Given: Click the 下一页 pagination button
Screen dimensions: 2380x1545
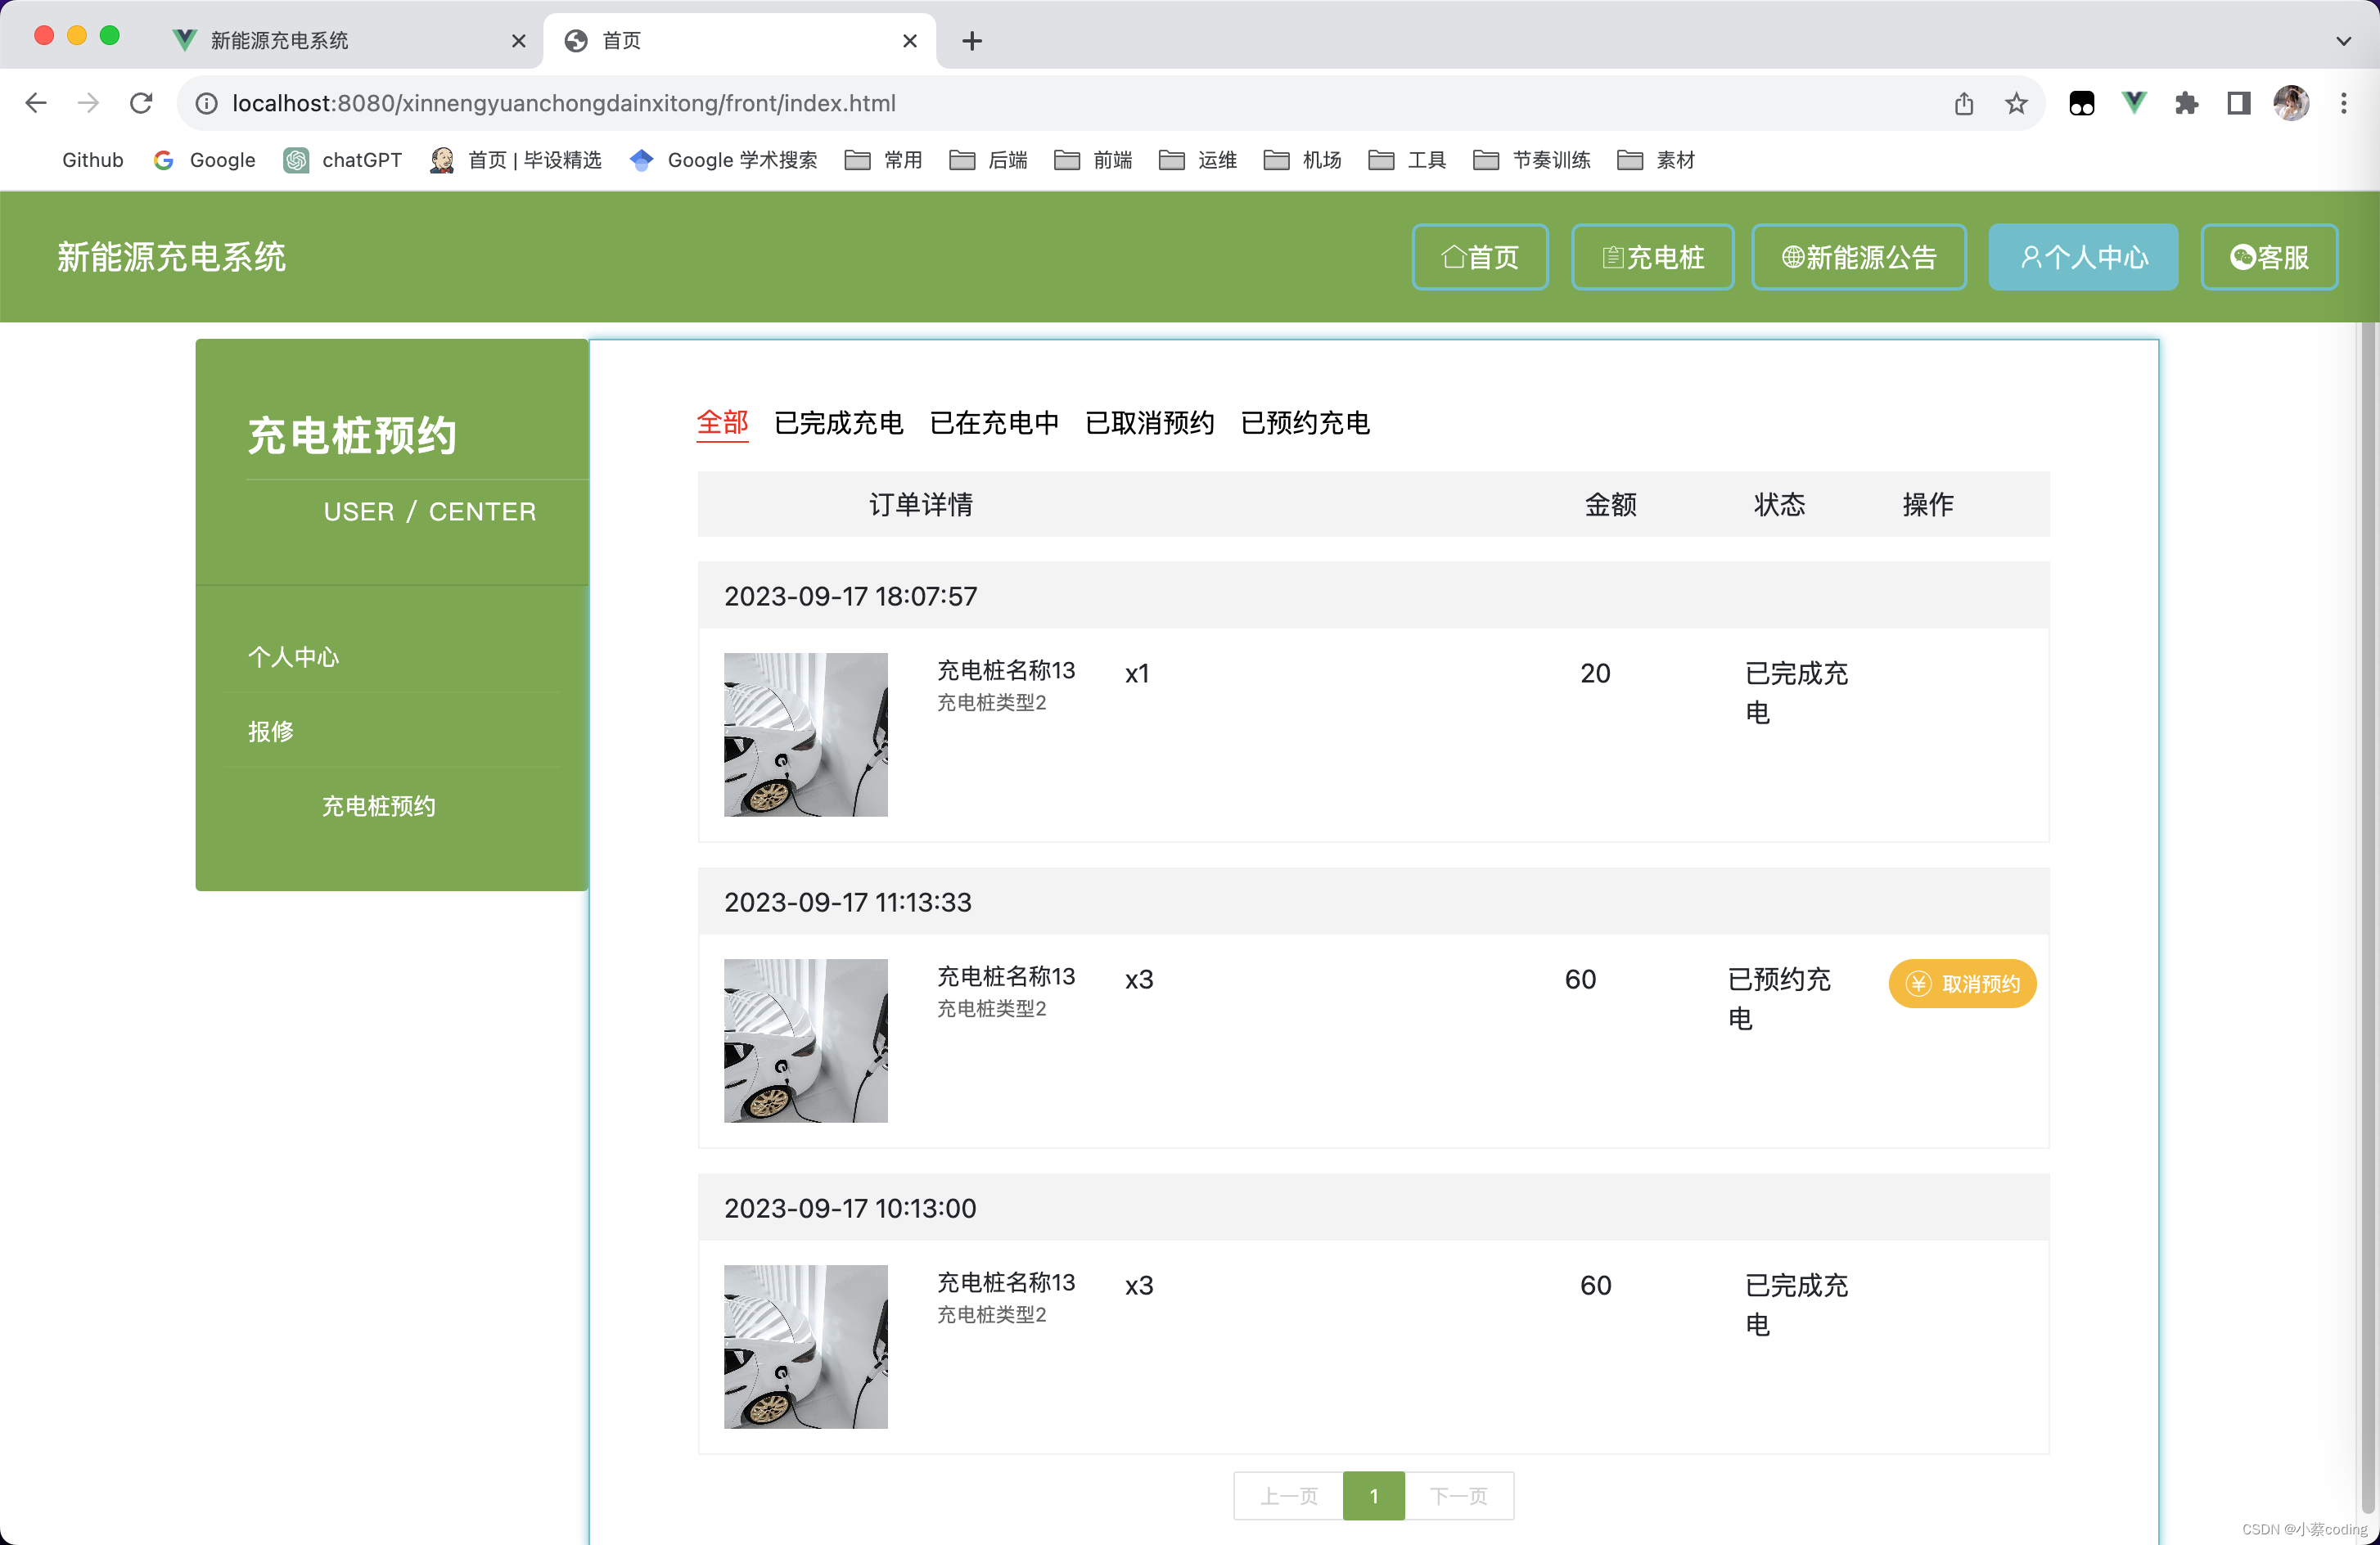Looking at the screenshot, I should coord(1459,1495).
